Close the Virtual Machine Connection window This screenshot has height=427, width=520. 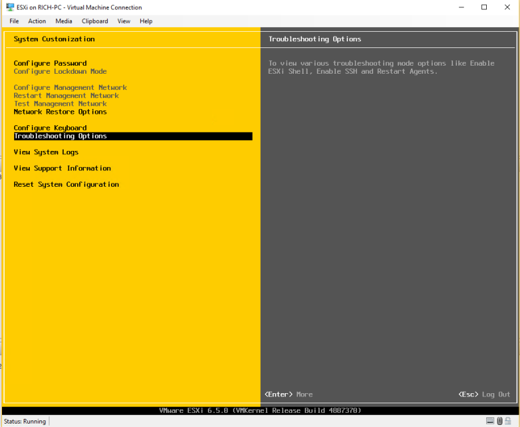(507, 7)
